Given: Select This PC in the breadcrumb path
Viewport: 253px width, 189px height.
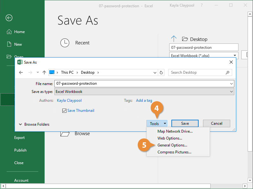Looking at the screenshot, I should pos(67,72).
